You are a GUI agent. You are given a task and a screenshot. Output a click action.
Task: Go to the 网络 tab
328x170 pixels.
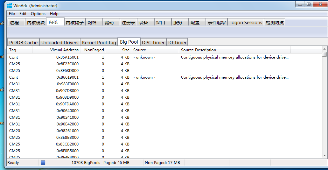[94, 22]
